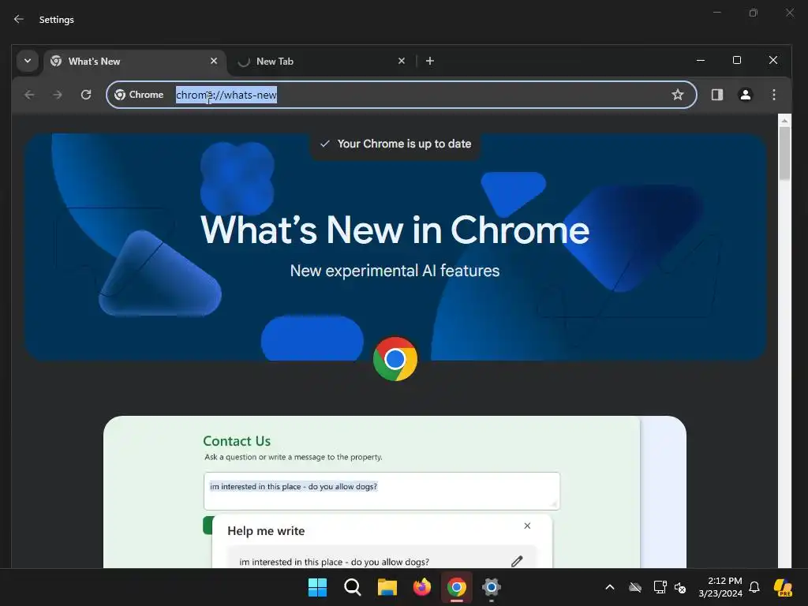Open File Explorer from taskbar
Viewport: 808px width, 606px height.
click(x=387, y=587)
